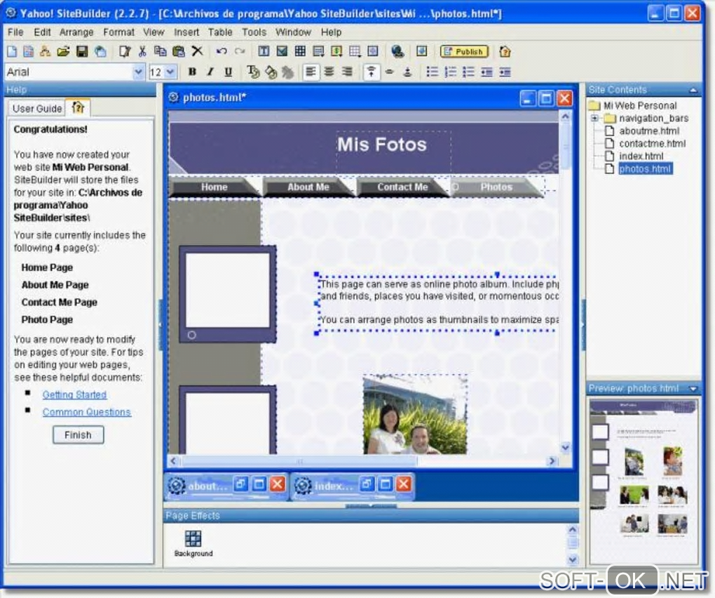This screenshot has height=598, width=715.
Task: Select the couple photo on the page
Action: click(x=415, y=415)
